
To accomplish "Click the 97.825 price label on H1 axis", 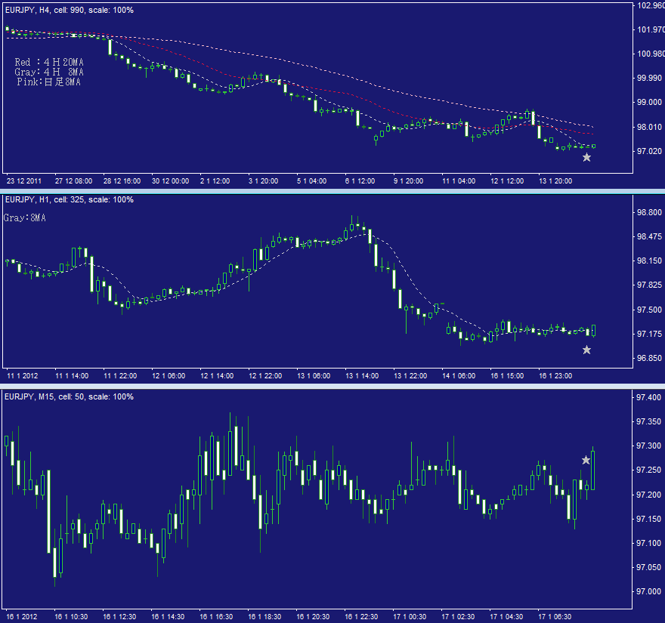I will (x=649, y=285).
